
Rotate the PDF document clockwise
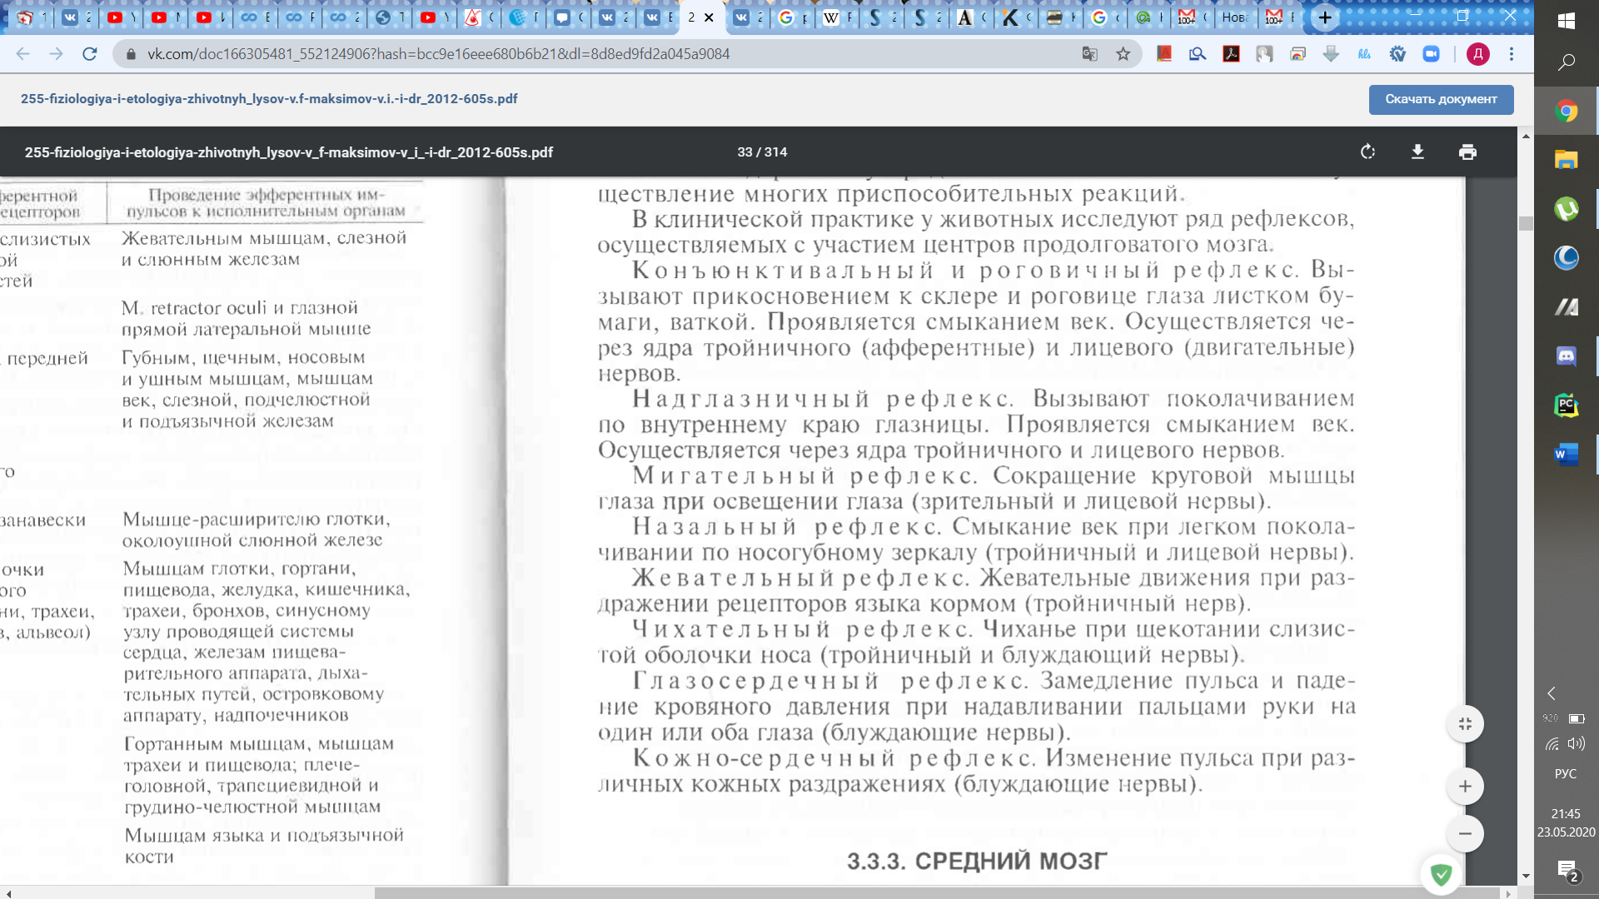click(1367, 151)
